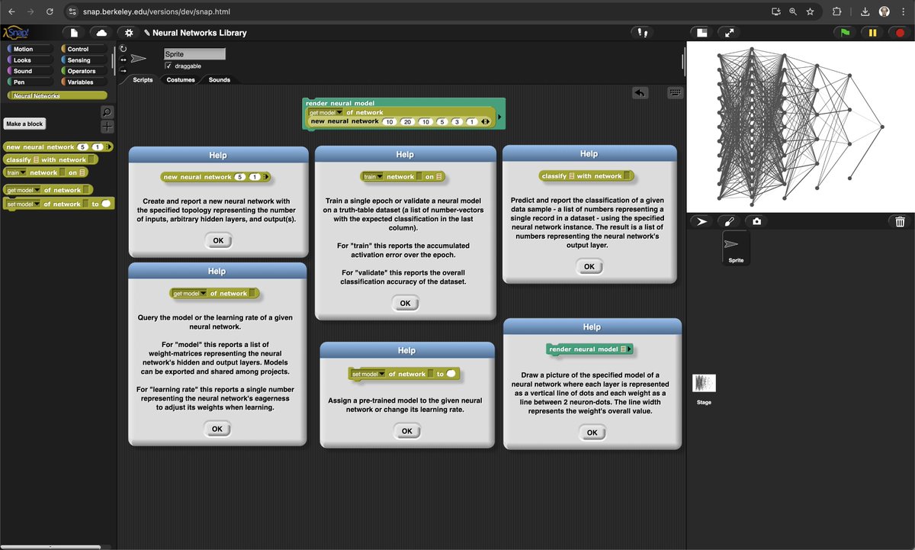Set rotation style to don't rotate
The image size is (915, 550).
[x=124, y=70]
